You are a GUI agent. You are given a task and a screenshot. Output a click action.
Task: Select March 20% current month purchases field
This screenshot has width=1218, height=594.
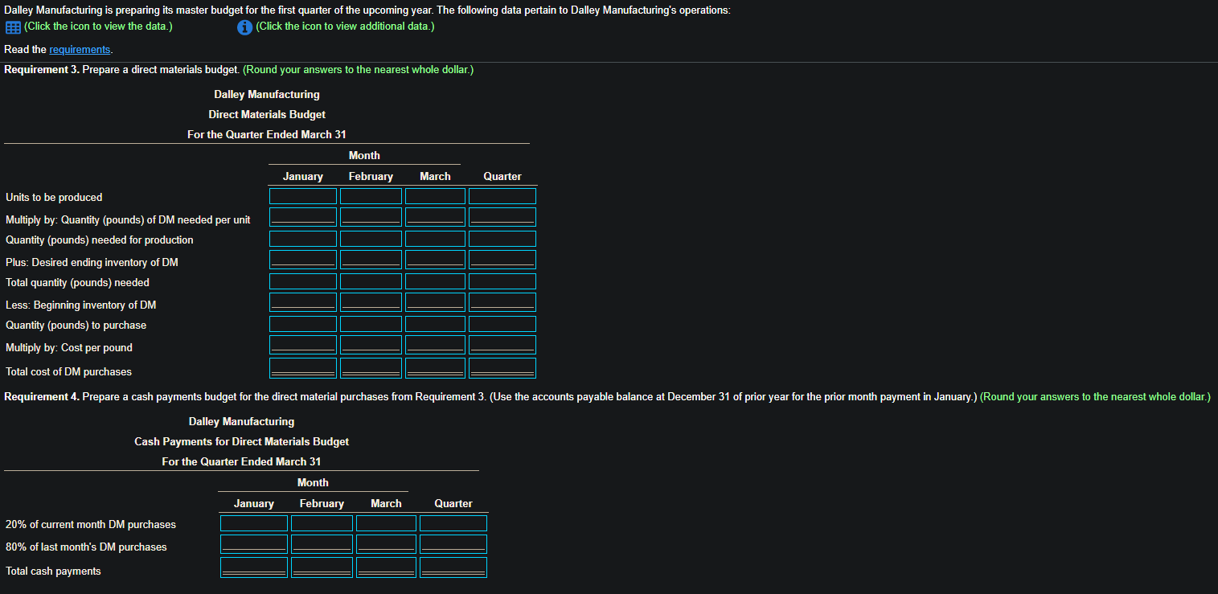coord(386,523)
